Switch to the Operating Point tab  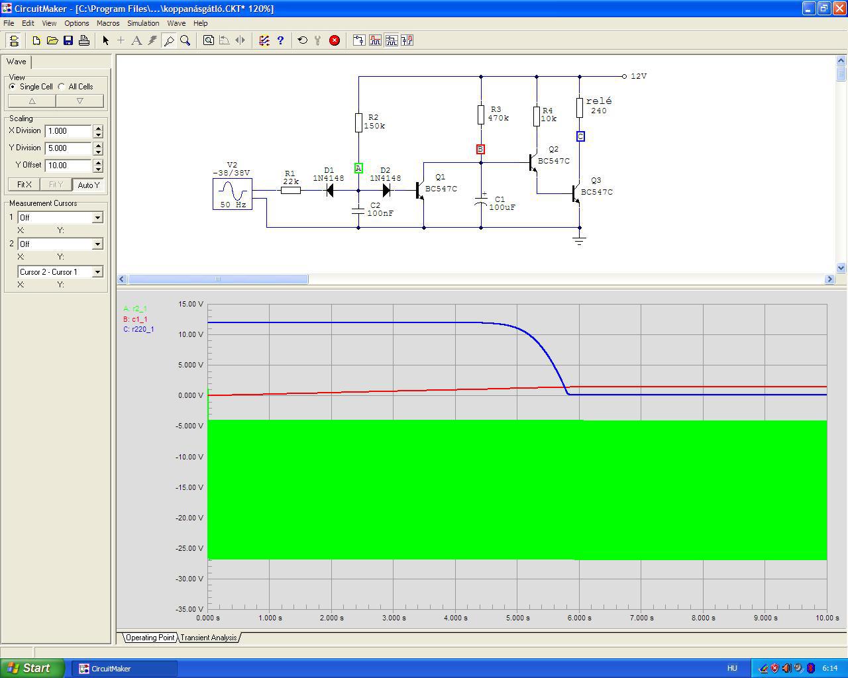[x=150, y=638]
